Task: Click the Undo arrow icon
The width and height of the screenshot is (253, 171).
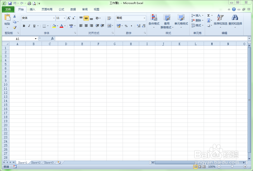Action: [x=15, y=3]
